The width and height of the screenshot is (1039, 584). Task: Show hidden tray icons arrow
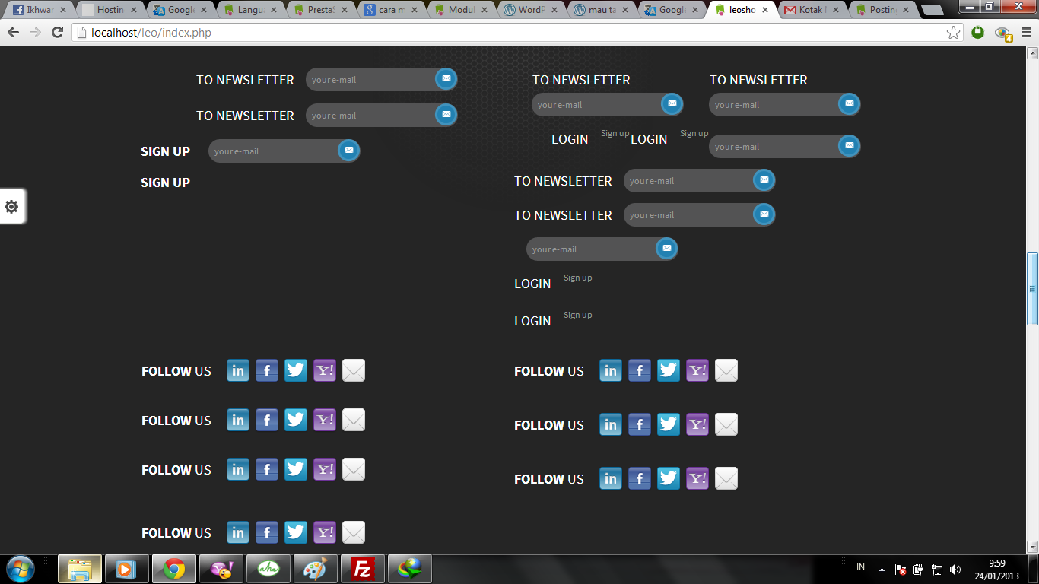point(882,570)
